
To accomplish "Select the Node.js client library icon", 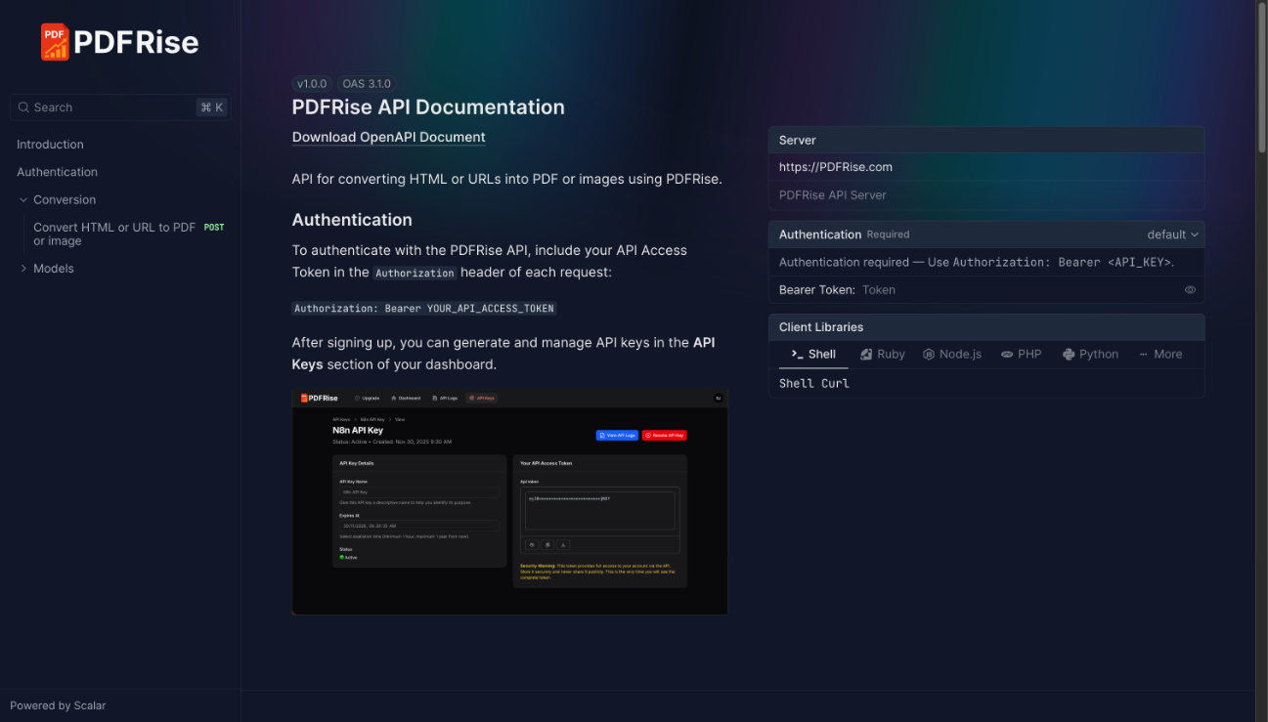I will point(927,354).
